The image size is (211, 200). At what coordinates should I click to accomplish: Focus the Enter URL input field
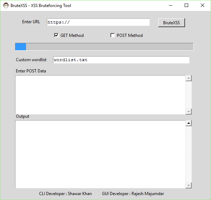pyautogui.click(x=98, y=22)
